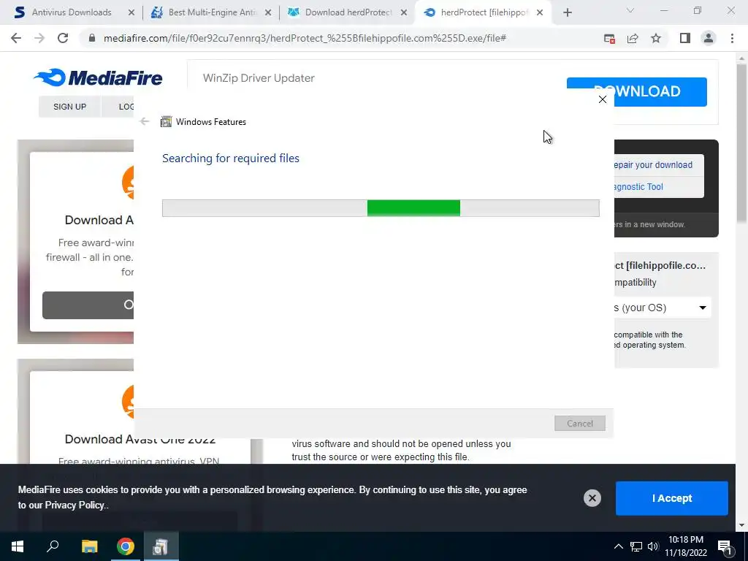The height and width of the screenshot is (561, 748).
Task: Close the Antivirus Downloads tab
Action: (131, 13)
